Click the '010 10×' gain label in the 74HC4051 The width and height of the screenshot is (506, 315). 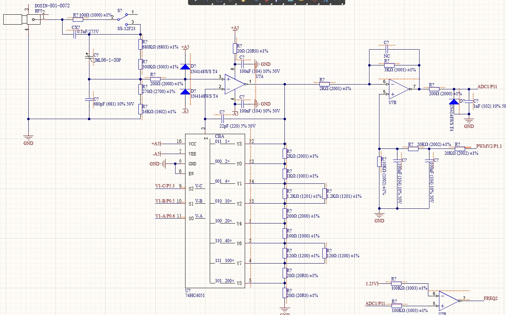coord(223,201)
